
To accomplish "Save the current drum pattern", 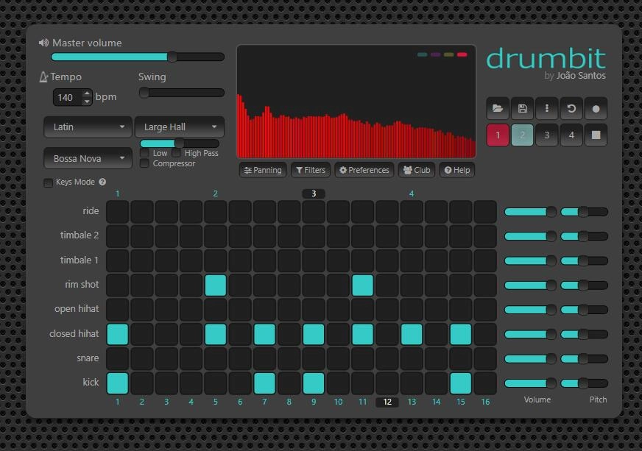I will (522, 108).
